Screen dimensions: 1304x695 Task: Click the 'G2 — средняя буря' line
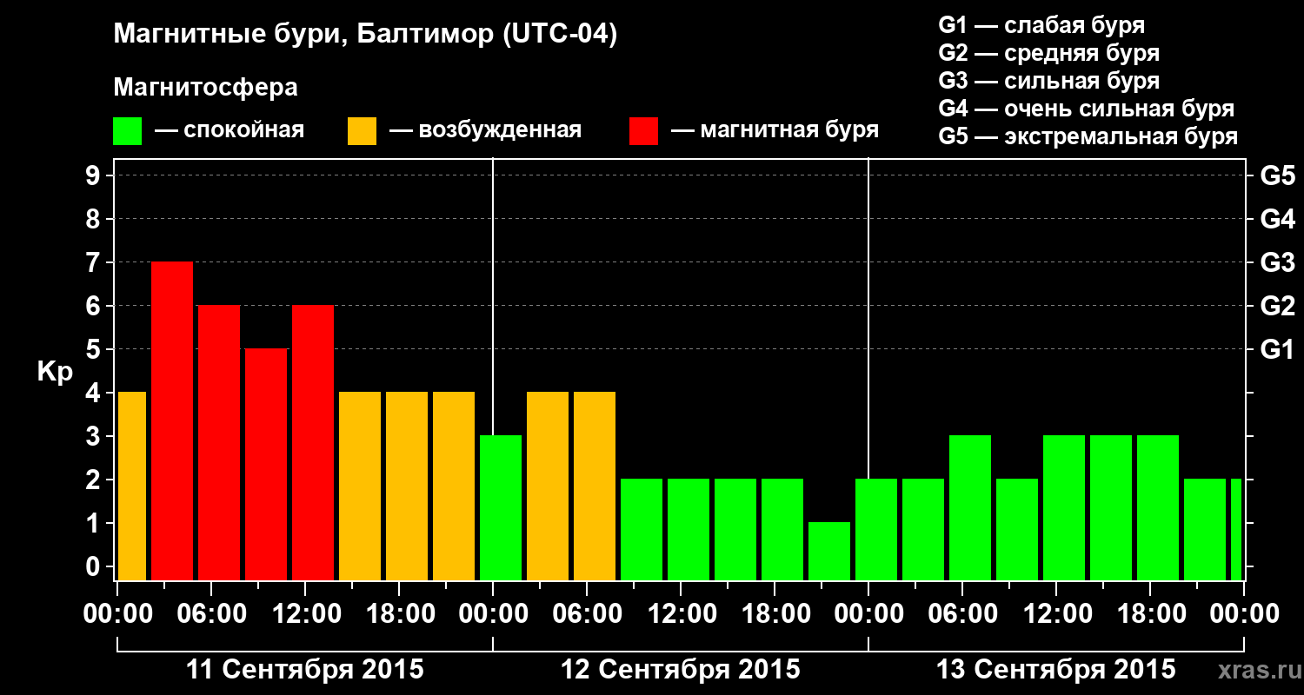tap(1049, 53)
